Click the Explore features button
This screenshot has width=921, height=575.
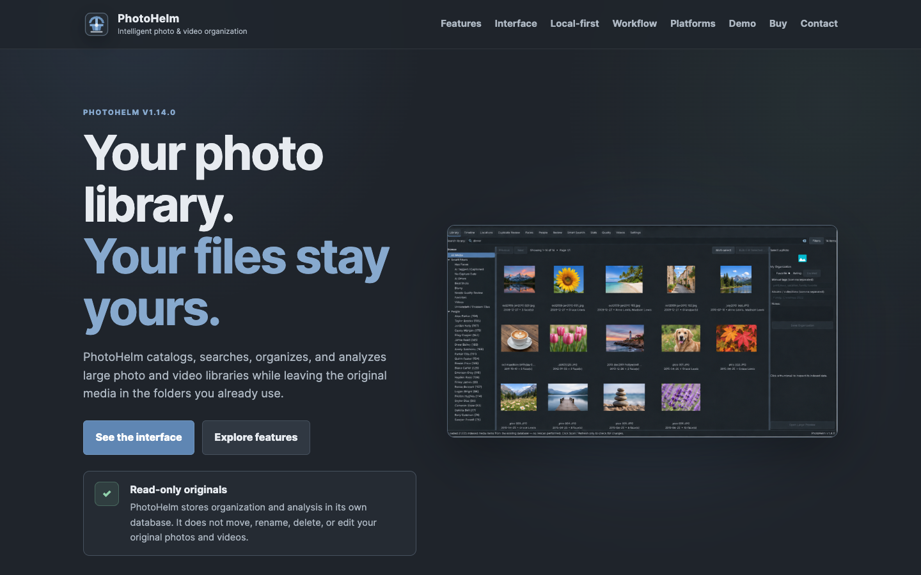(x=256, y=438)
